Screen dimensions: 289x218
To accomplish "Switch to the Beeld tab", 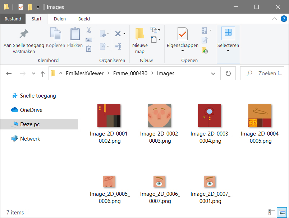I will (x=84, y=19).
